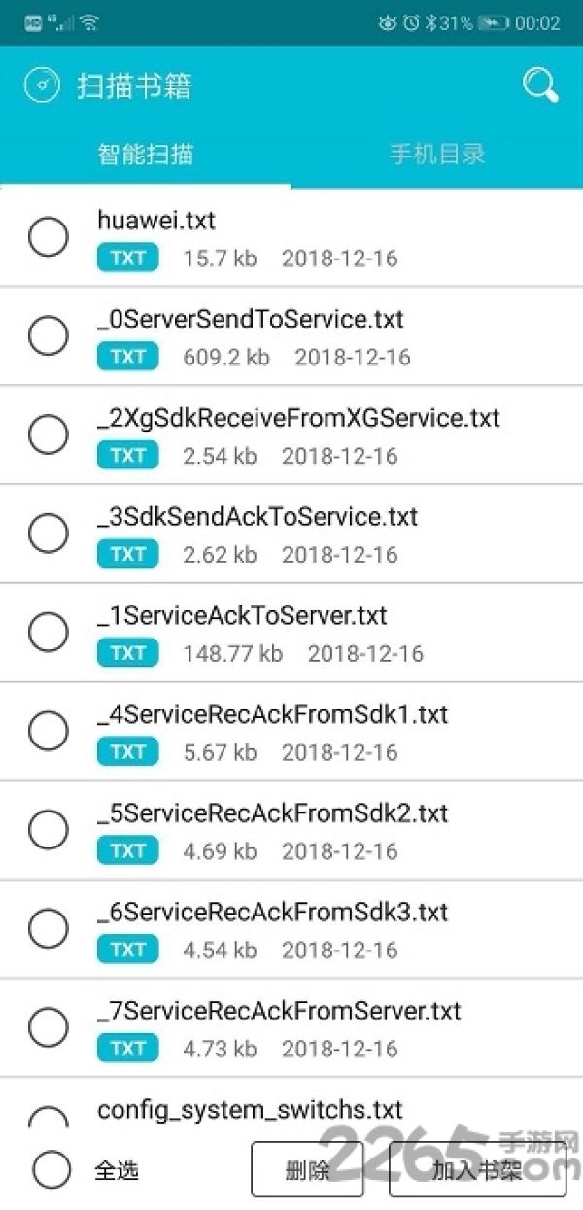Select the _2XgSdkReceiveFromXGService.txt radio circle
Viewport: 583px width, 1210px height.
coord(48,434)
